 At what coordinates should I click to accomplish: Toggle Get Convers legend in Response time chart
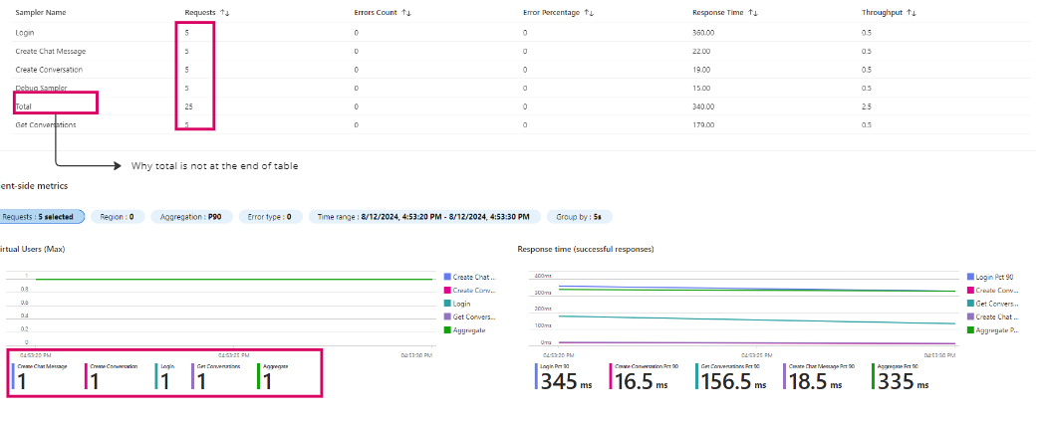(993, 304)
